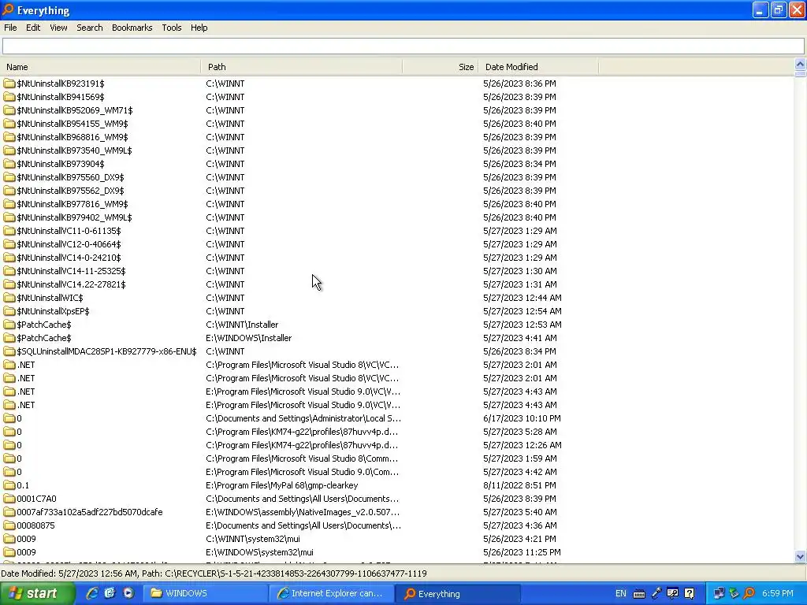Click folder icon of $NtUninstallKB975560_DX9$
This screenshot has width=807, height=605.
(9, 177)
